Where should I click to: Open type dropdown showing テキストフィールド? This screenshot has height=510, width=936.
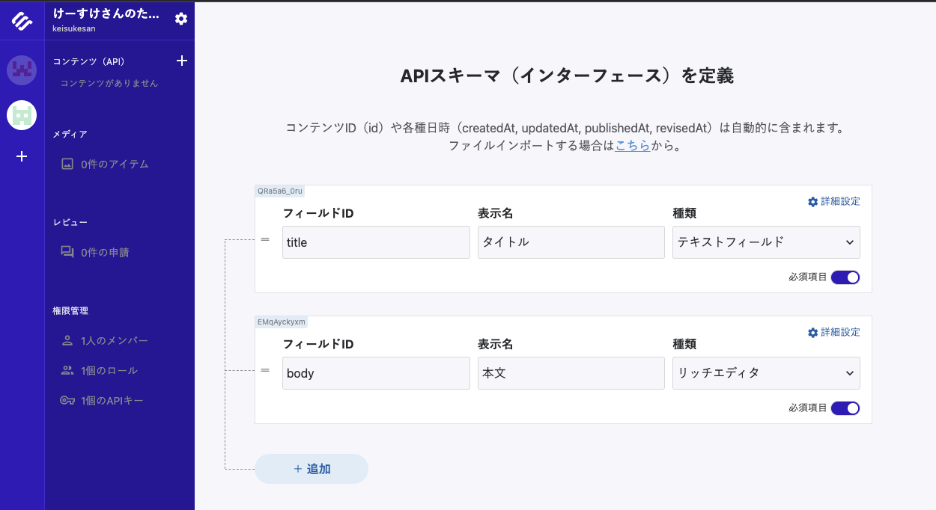[766, 242]
